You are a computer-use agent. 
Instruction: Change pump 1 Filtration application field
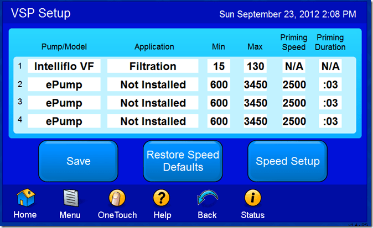pyautogui.click(x=153, y=66)
